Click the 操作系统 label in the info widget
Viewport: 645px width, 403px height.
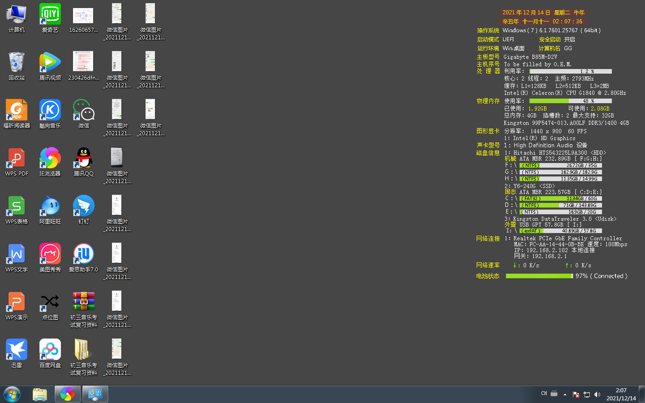(488, 30)
